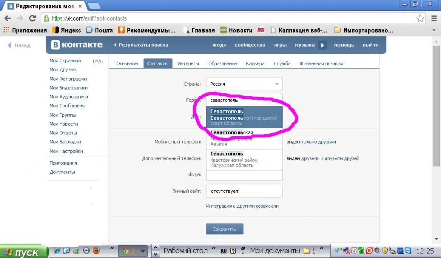
Task: Click Личный сайт field with отсутствует
Action: pos(244,191)
